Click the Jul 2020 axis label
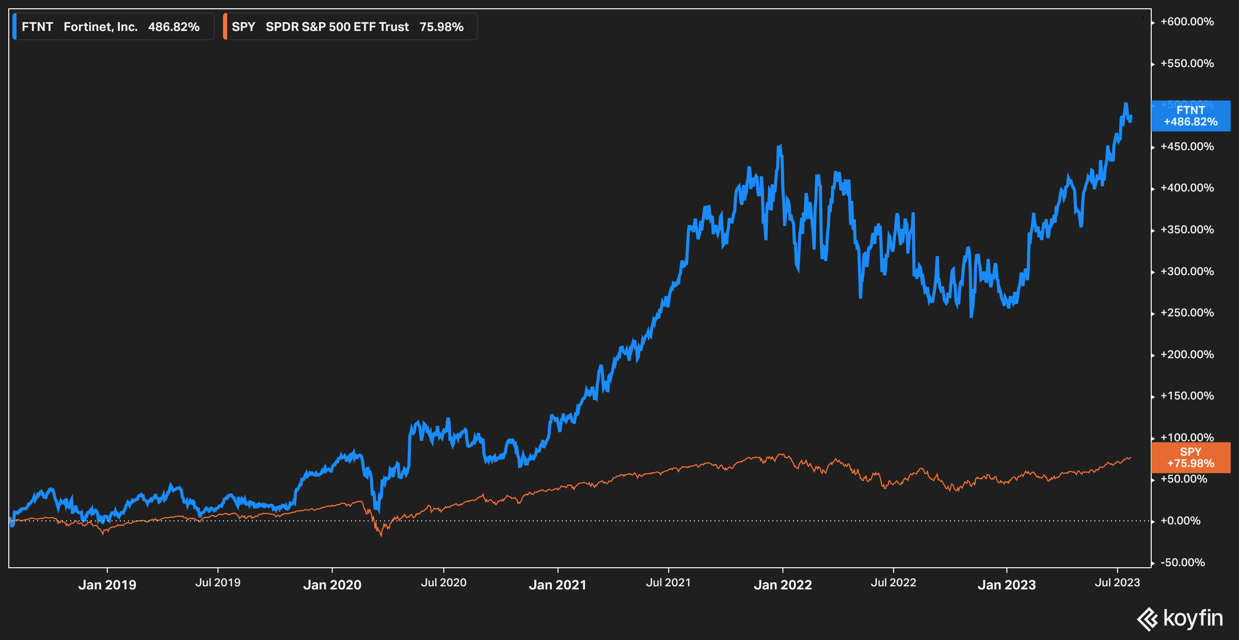 (443, 583)
